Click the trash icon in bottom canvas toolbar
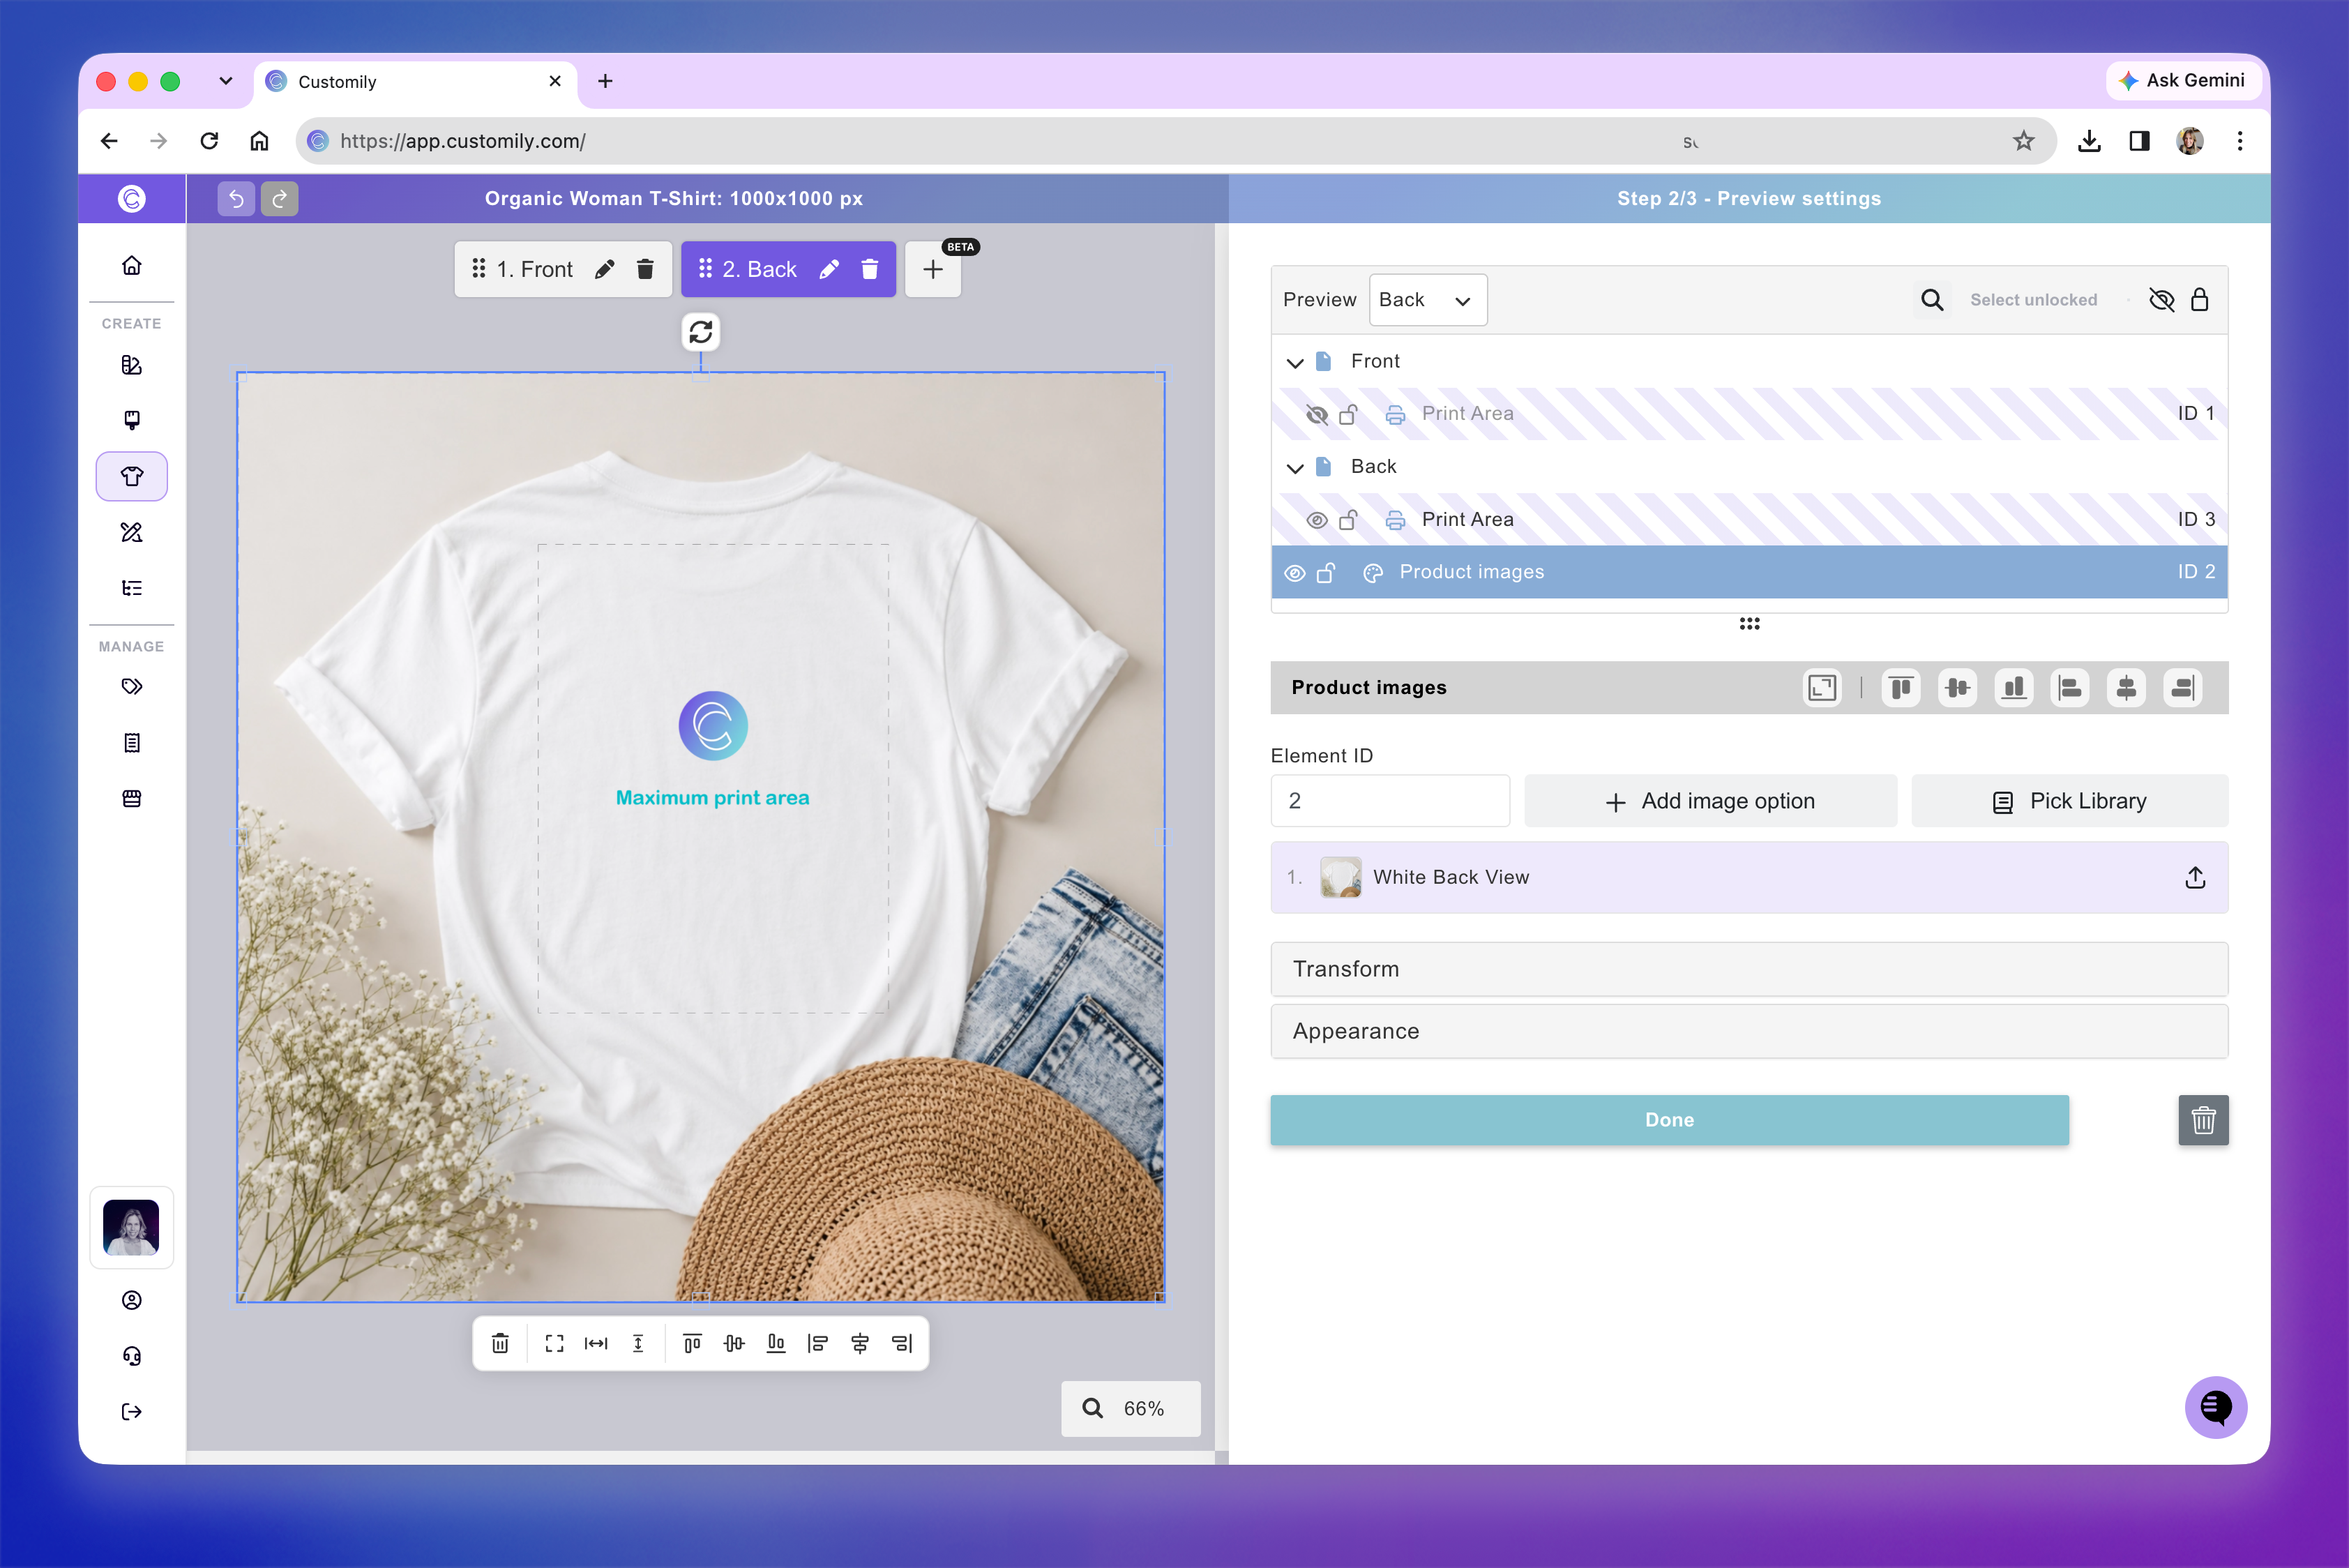Screen dimensions: 2349x1568 (x=500, y=1343)
